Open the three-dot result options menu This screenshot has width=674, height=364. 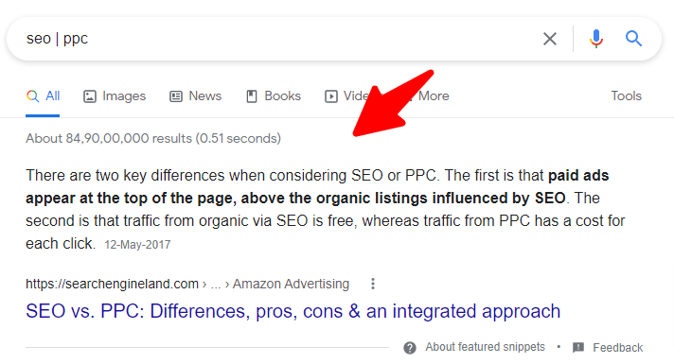[373, 284]
